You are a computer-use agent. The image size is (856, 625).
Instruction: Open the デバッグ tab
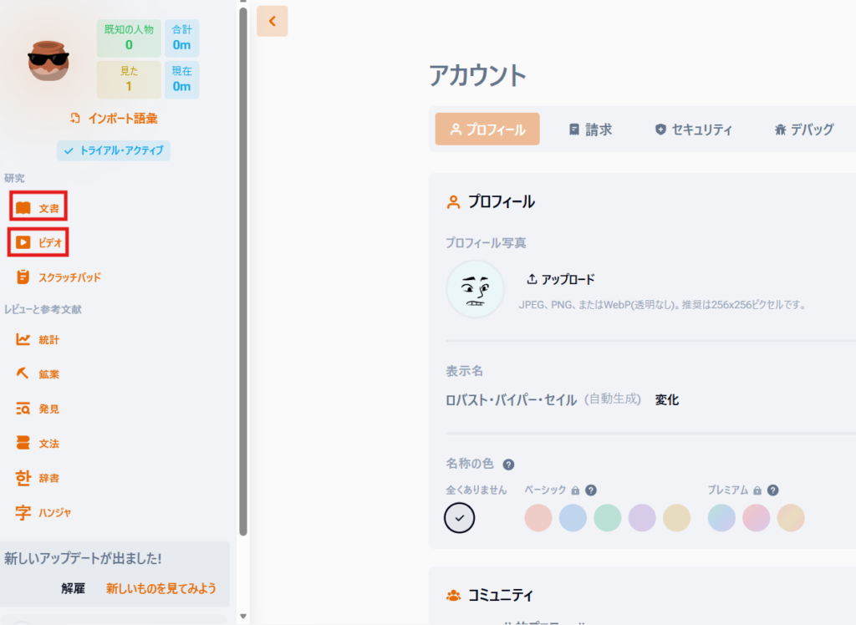point(803,130)
